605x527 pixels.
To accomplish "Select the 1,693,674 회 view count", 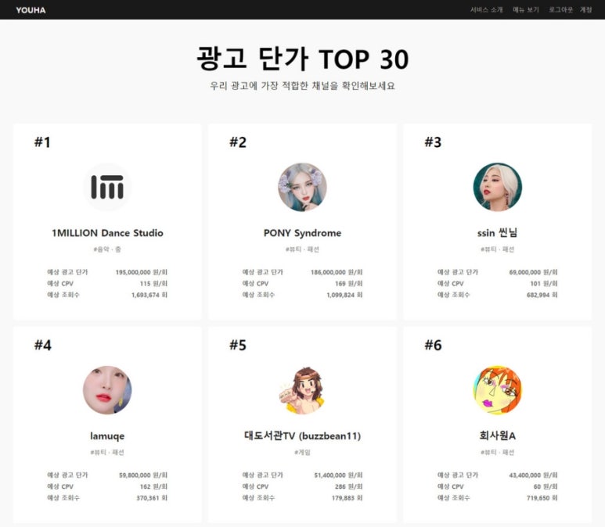I will 149,295.
